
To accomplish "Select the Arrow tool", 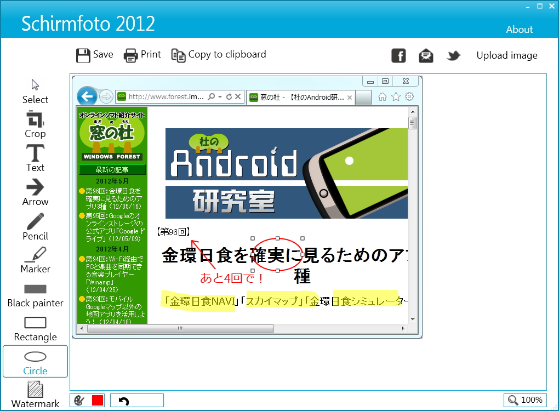I will coord(35,193).
